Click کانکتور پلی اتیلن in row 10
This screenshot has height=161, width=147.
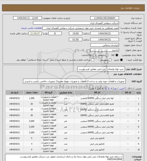pyautogui.click(x=97, y=150)
